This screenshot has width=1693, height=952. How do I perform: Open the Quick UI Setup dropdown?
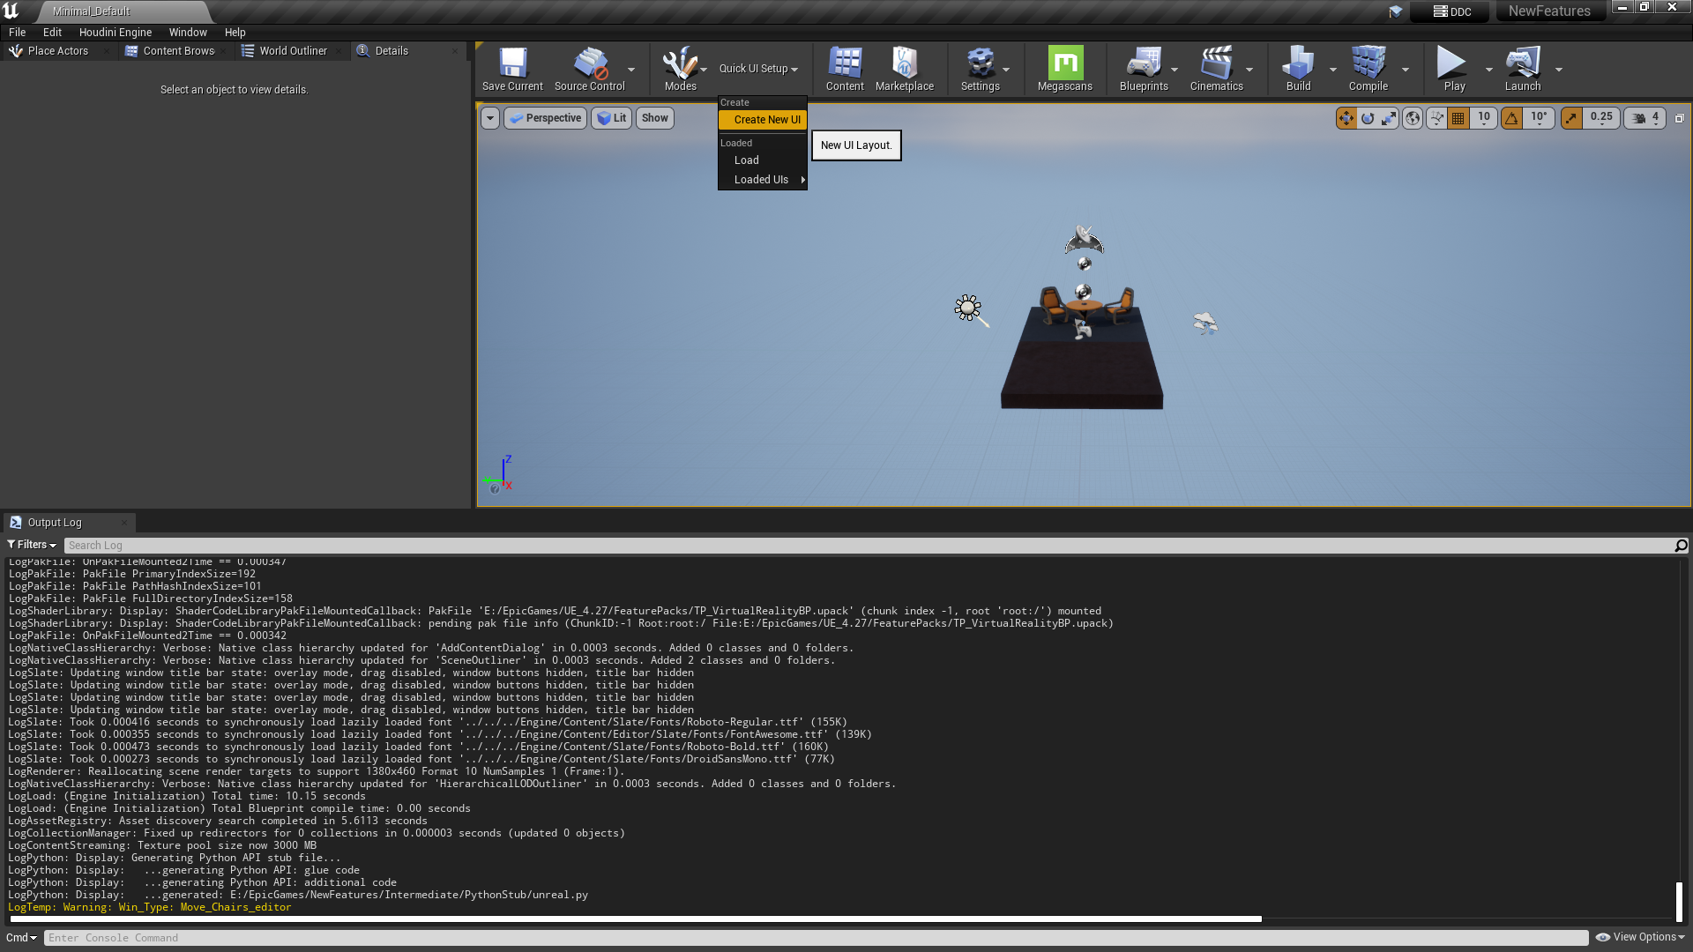point(758,68)
